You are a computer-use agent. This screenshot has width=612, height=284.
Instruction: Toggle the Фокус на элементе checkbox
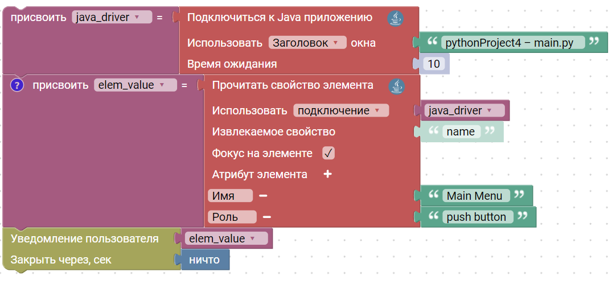[x=328, y=153]
